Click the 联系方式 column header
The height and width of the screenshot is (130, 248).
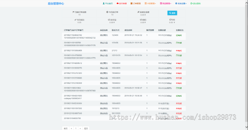click(x=116, y=30)
